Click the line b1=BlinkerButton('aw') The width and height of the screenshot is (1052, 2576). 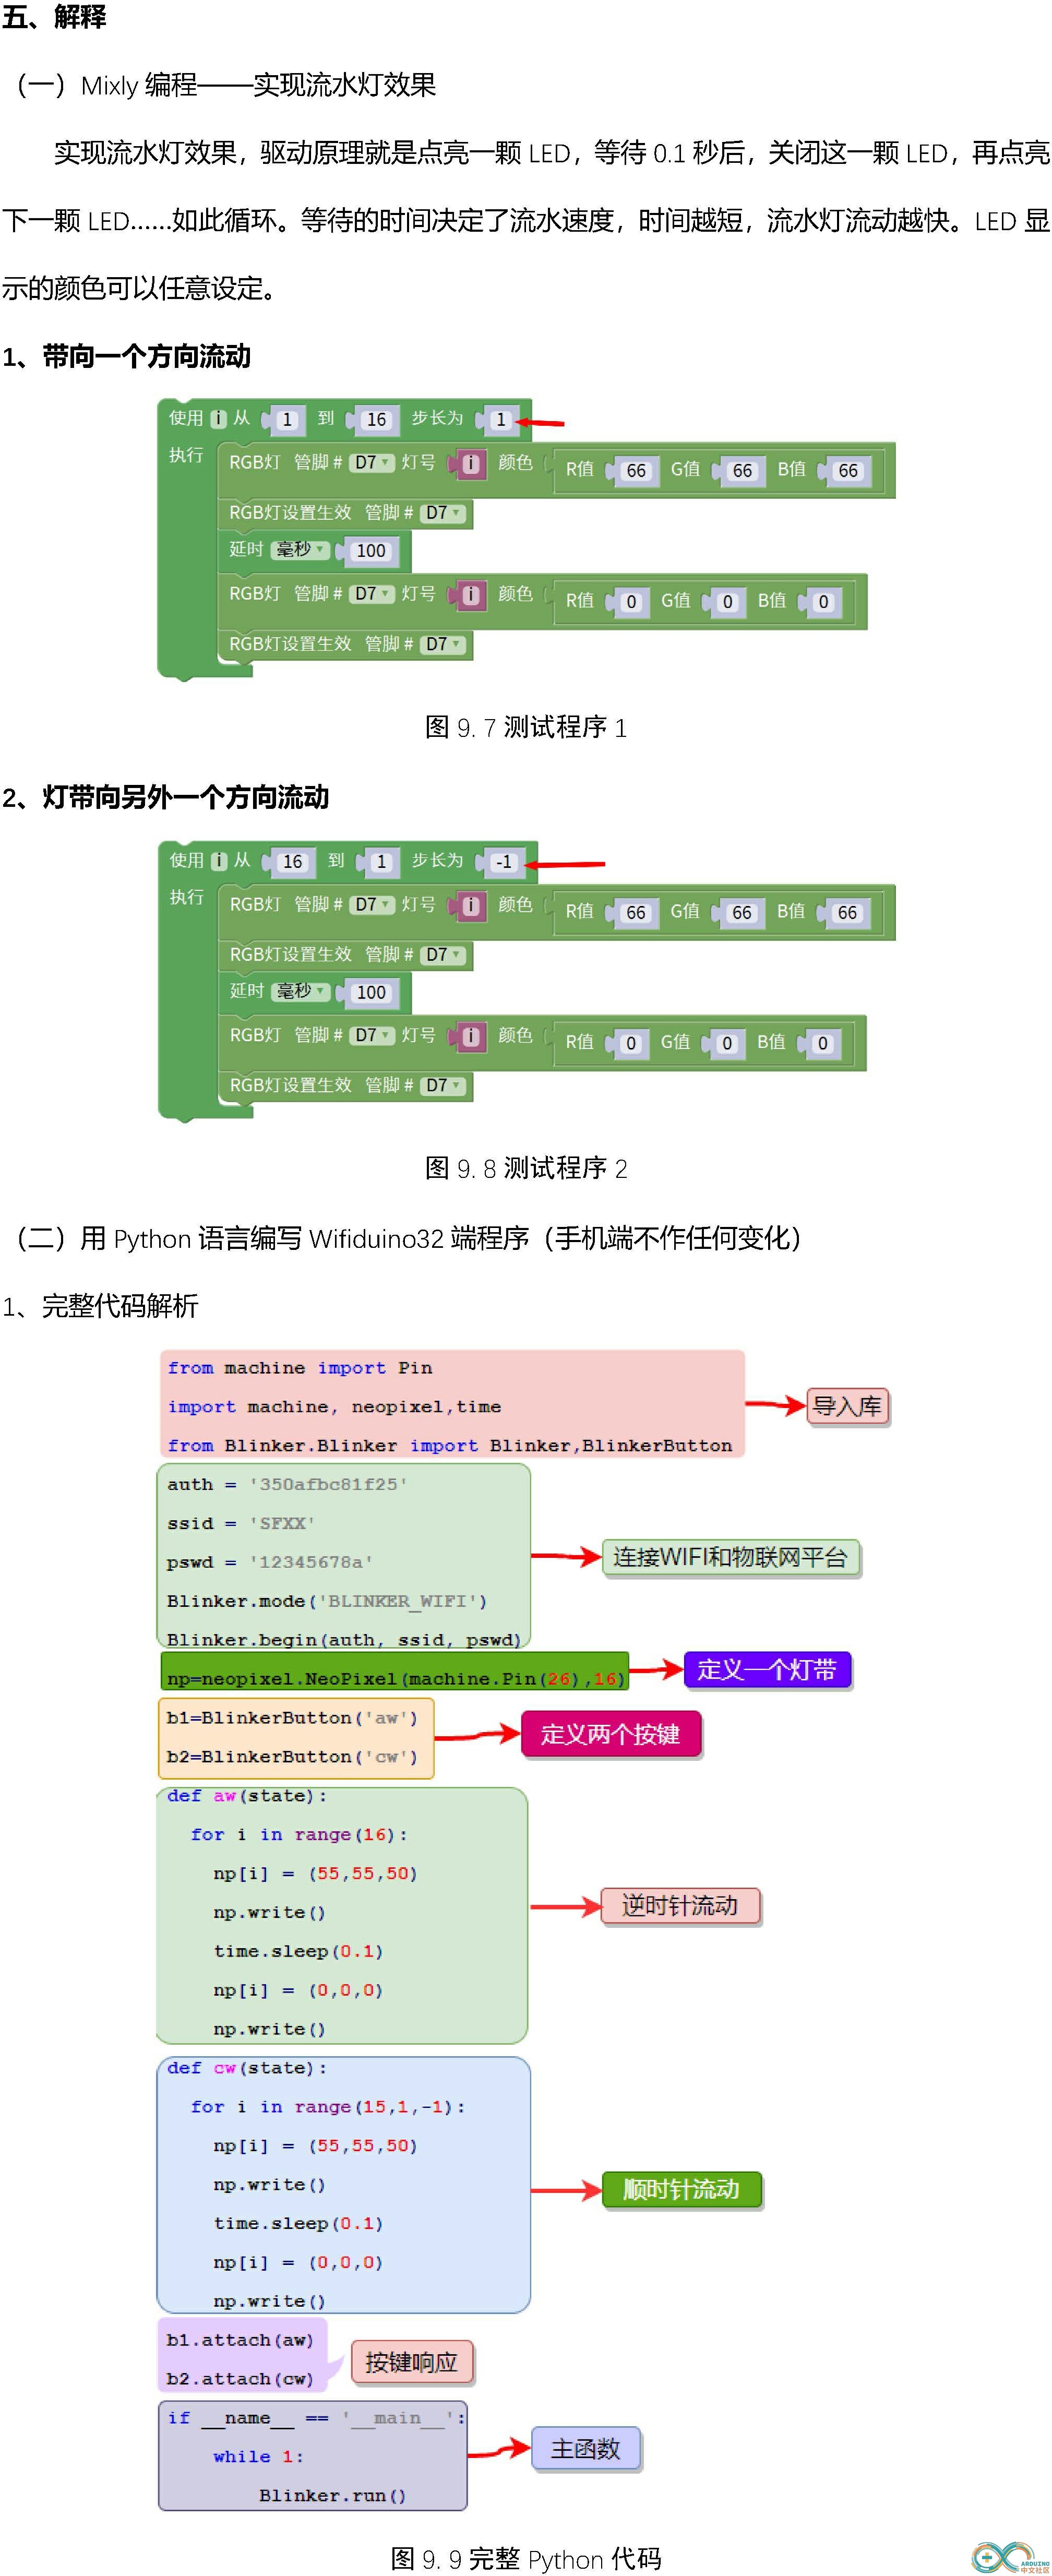292,1718
